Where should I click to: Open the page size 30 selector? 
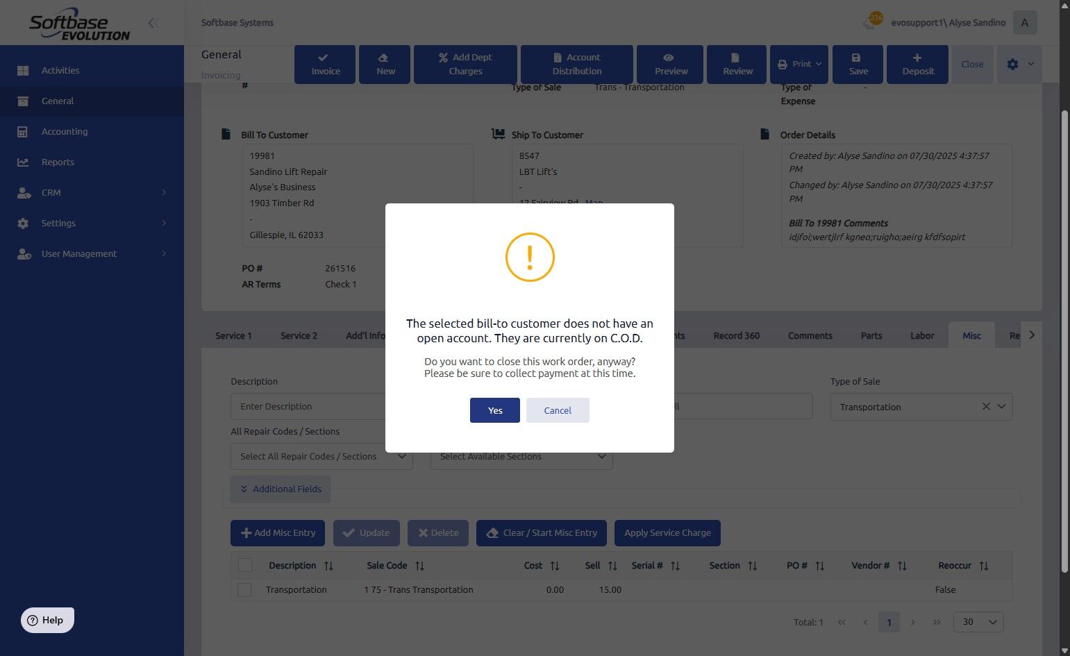coord(978,622)
